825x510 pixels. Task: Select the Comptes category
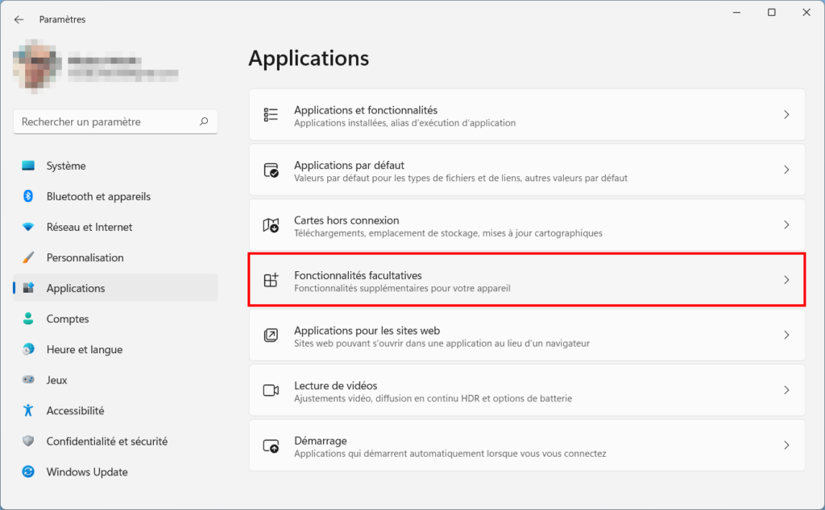115,319
